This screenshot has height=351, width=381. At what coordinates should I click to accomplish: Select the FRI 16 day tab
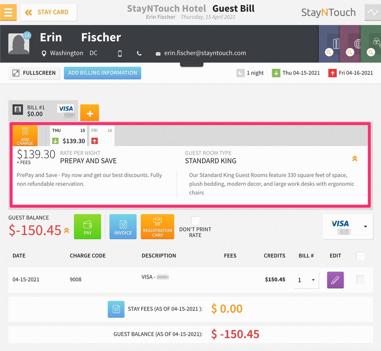click(x=102, y=135)
